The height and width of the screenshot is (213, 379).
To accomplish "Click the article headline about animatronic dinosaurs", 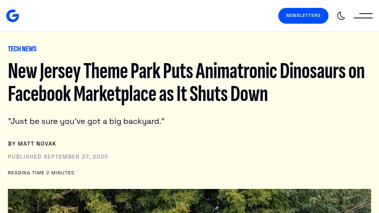I will click(186, 82).
